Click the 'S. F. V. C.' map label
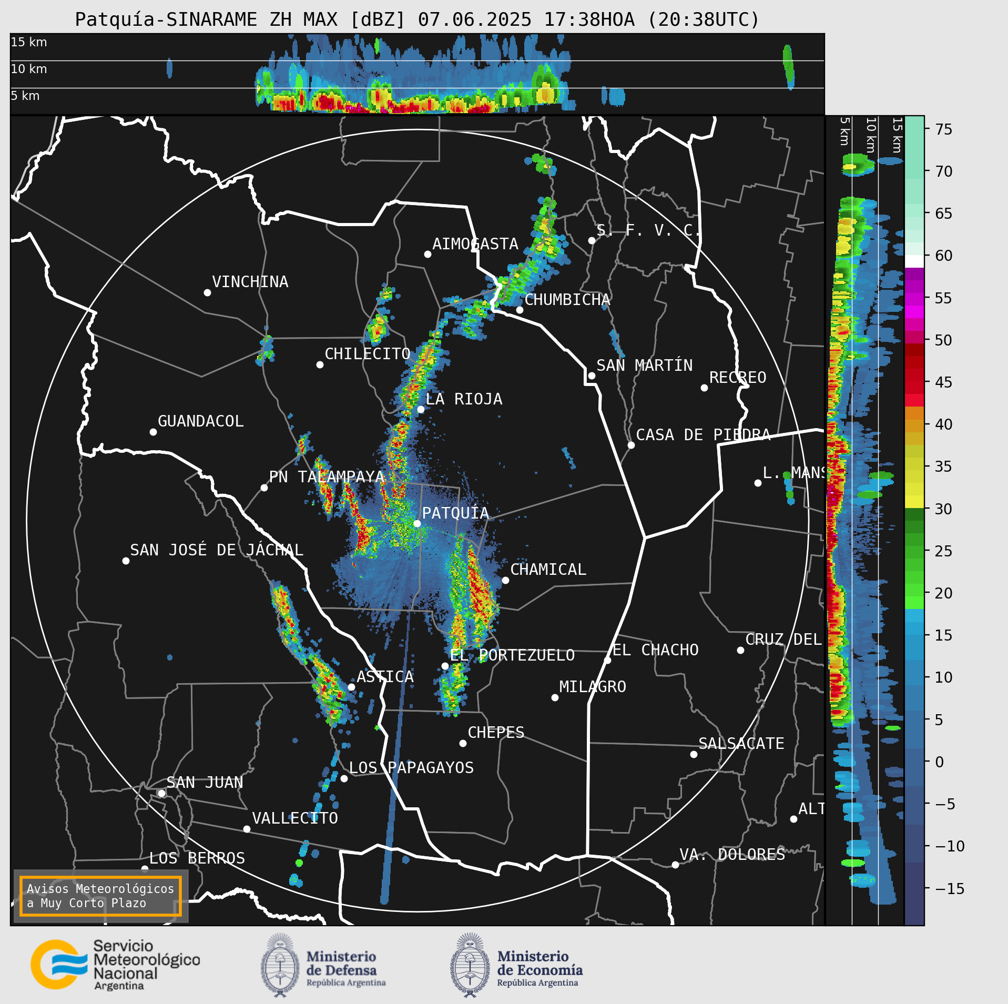 [x=648, y=230]
